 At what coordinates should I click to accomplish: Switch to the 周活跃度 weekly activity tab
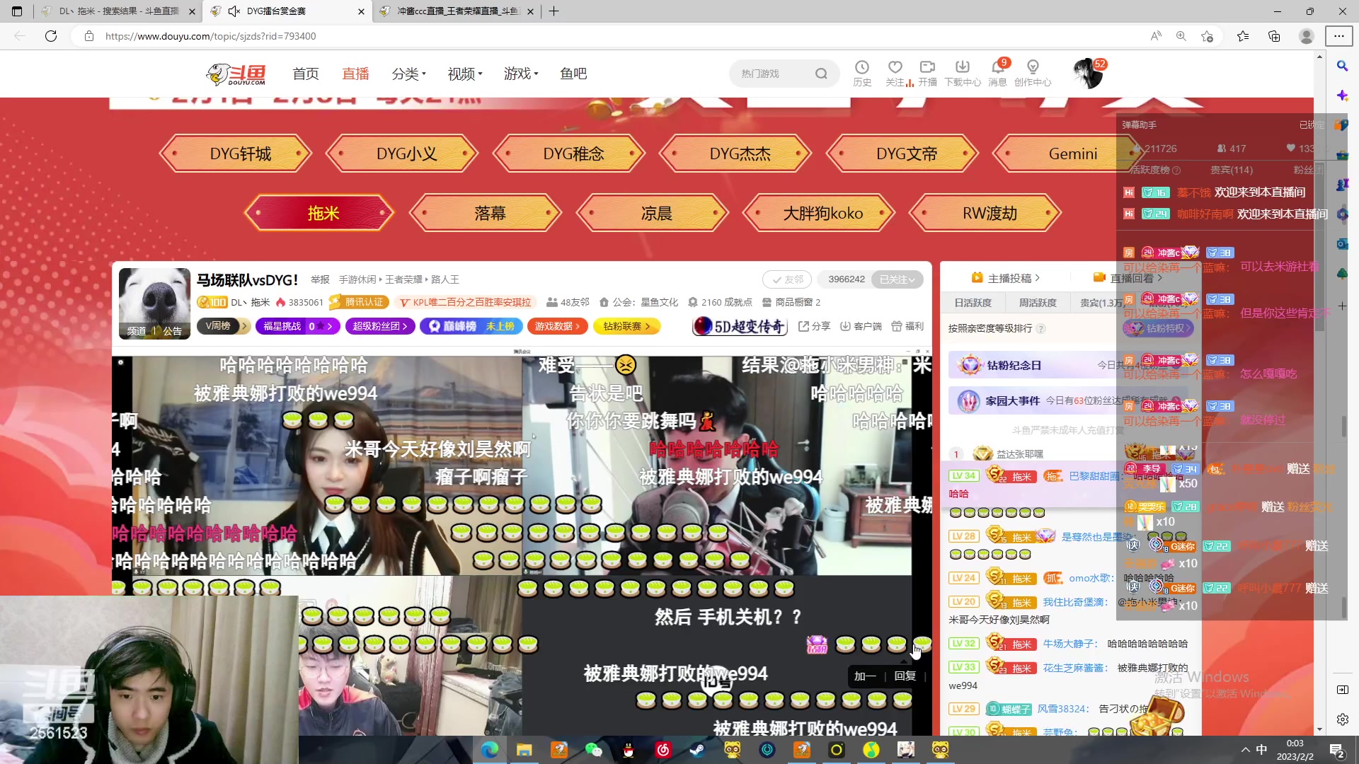(1037, 302)
